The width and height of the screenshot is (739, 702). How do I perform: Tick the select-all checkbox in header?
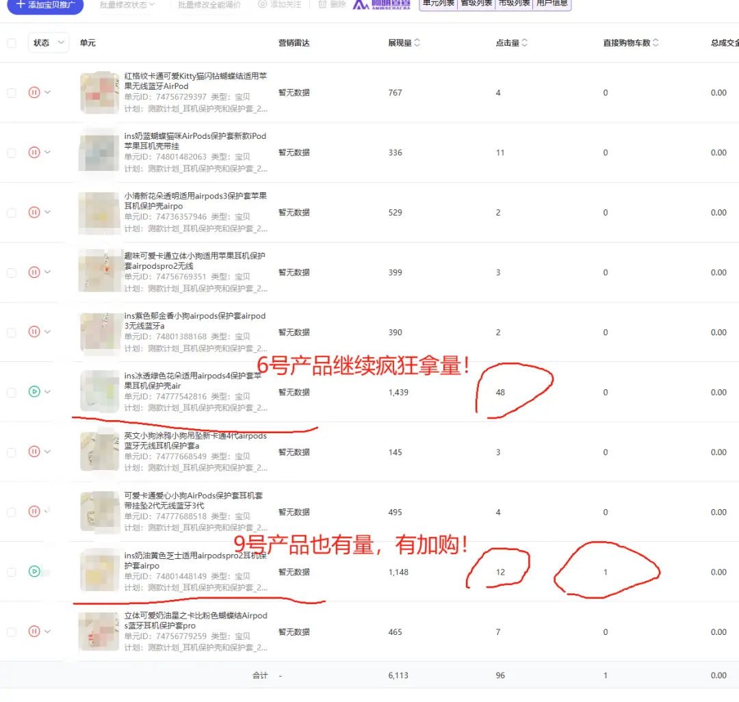click(x=12, y=43)
